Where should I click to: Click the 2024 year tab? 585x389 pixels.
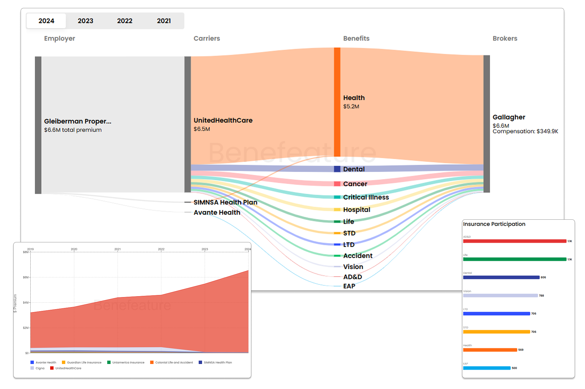click(46, 21)
